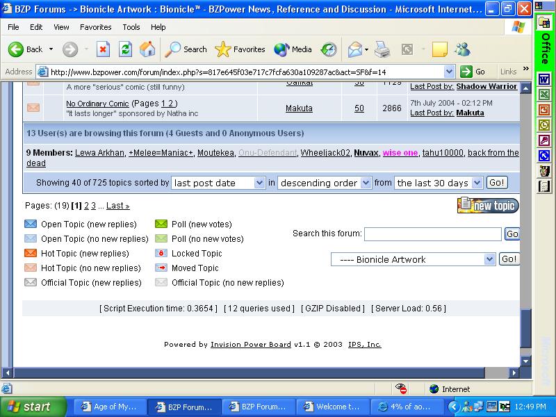Screen dimensions: 556x417
Task: Open member 'tahu10000' profile
Action: click(x=443, y=153)
